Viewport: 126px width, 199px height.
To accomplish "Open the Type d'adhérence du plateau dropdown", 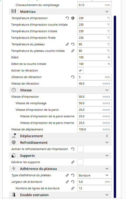I will pos(94,175).
